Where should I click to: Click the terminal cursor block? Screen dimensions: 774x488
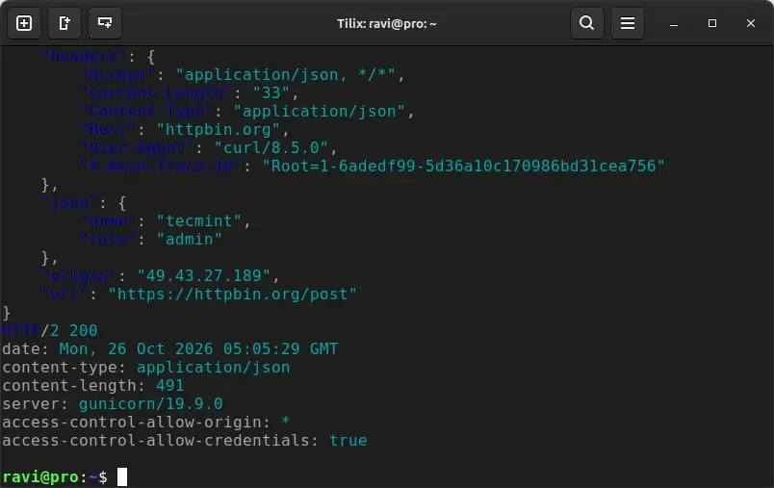click(122, 477)
